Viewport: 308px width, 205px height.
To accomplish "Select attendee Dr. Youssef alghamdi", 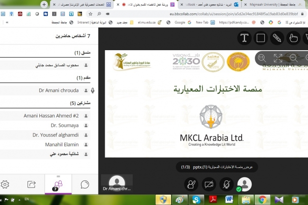I will click(45, 135).
